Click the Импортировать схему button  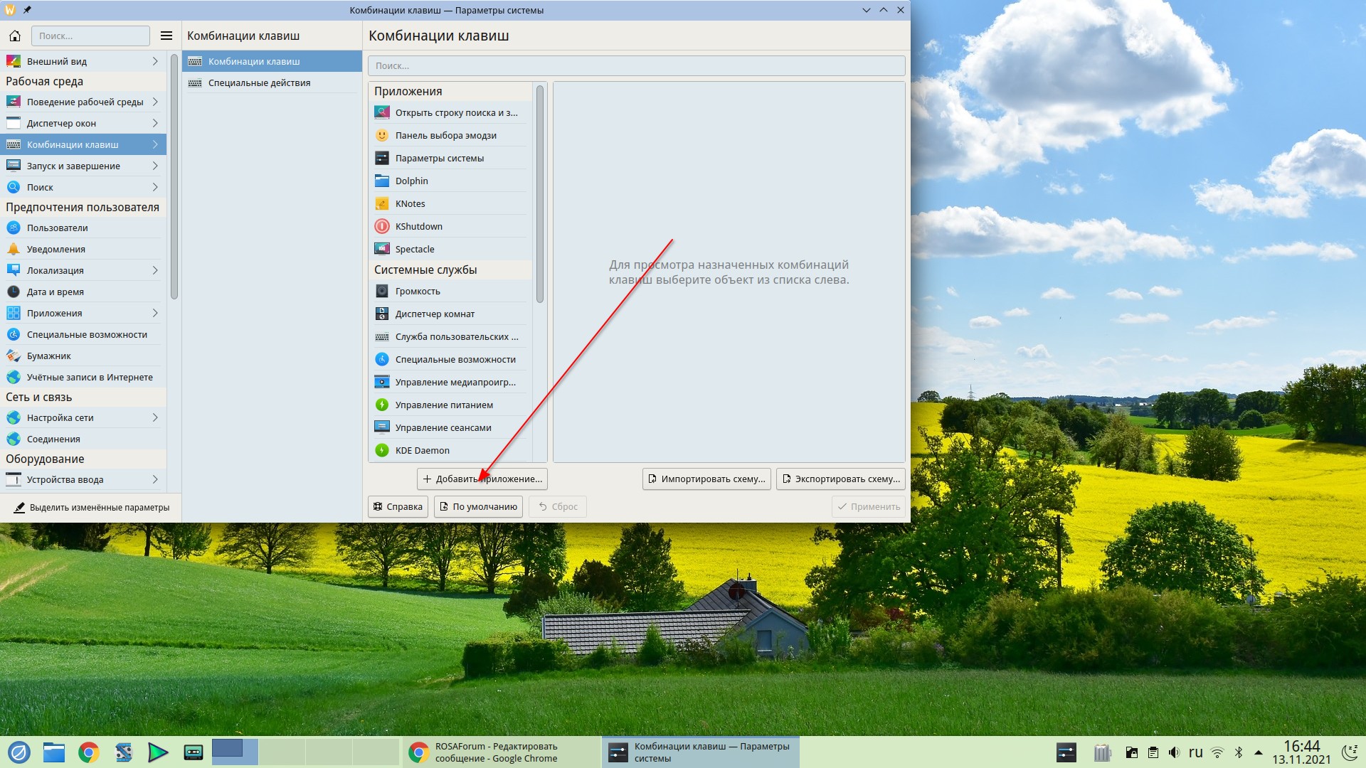point(706,479)
